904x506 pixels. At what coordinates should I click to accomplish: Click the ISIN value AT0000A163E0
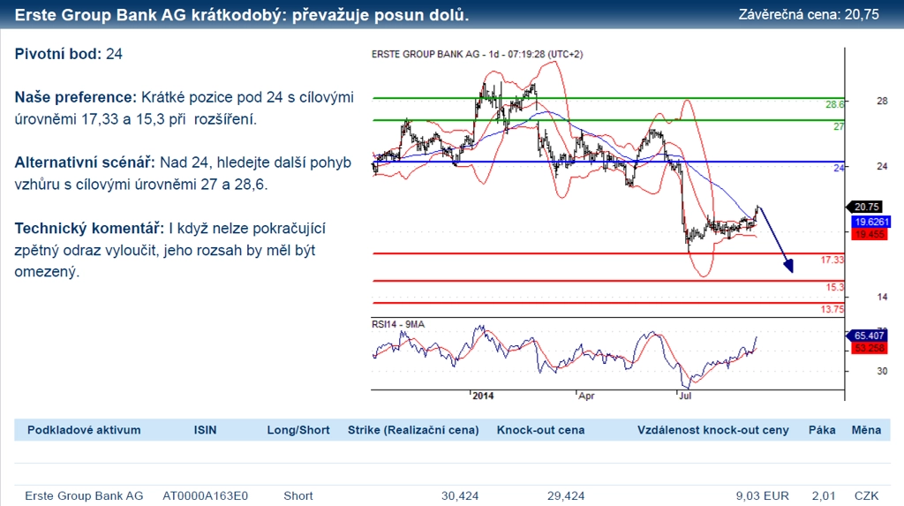point(205,495)
